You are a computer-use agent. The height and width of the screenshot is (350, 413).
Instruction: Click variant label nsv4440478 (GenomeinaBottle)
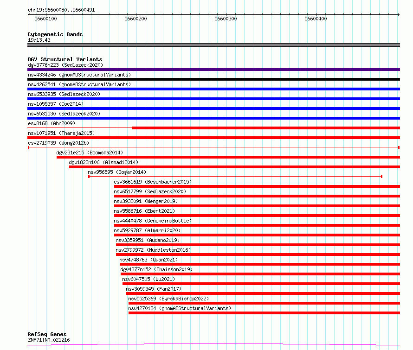click(x=153, y=221)
